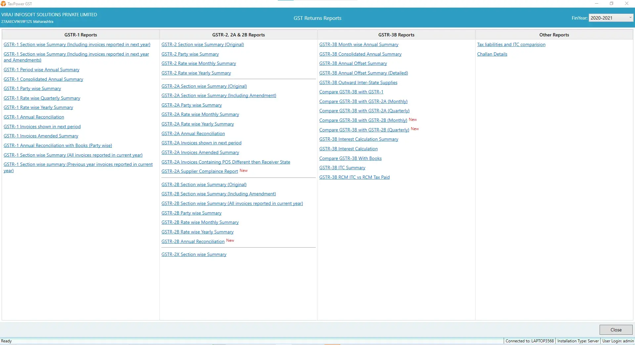This screenshot has width=635, height=345.
Task: Open GSTR-3B Annual Offset Summary (Detailed)
Action: pyautogui.click(x=363, y=73)
